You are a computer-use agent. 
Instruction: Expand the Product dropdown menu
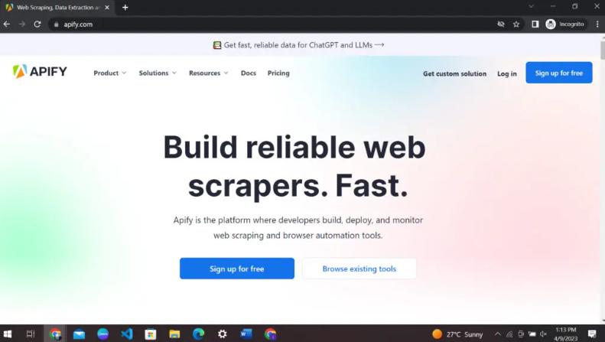(x=110, y=73)
